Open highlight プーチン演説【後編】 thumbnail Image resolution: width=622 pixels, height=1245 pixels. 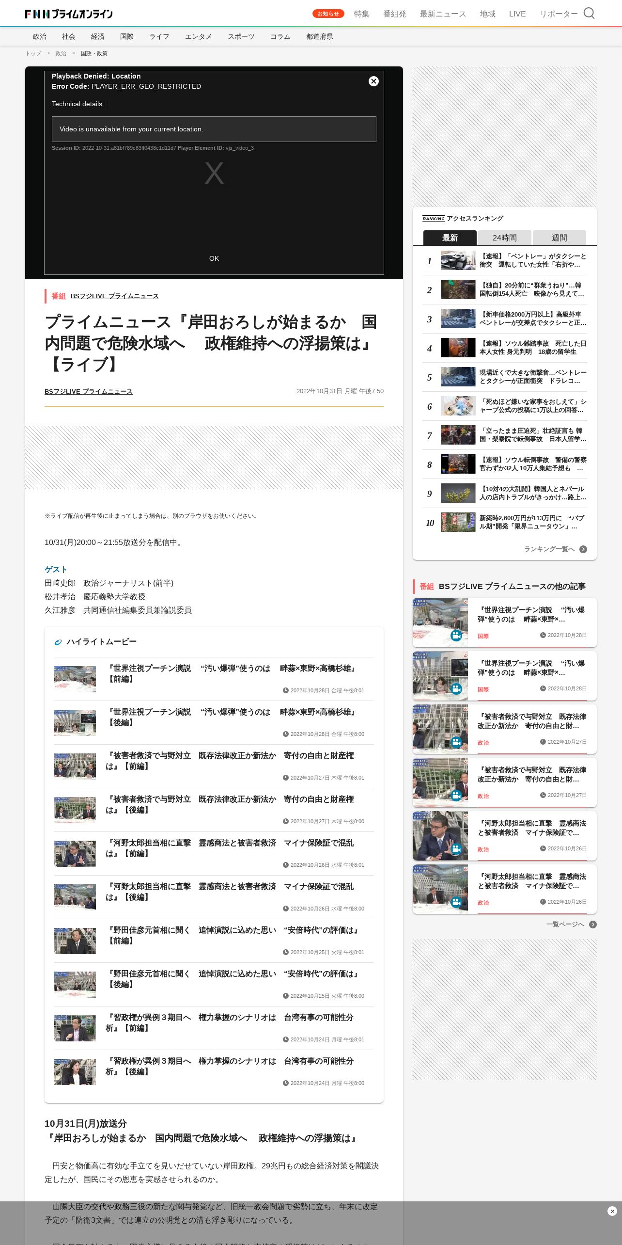[75, 723]
